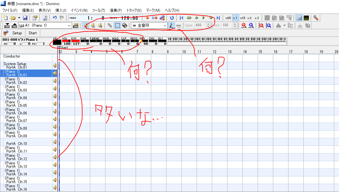The height and width of the screenshot is (192, 339).
Task: Select the Conductor track row
Action: tap(29, 58)
